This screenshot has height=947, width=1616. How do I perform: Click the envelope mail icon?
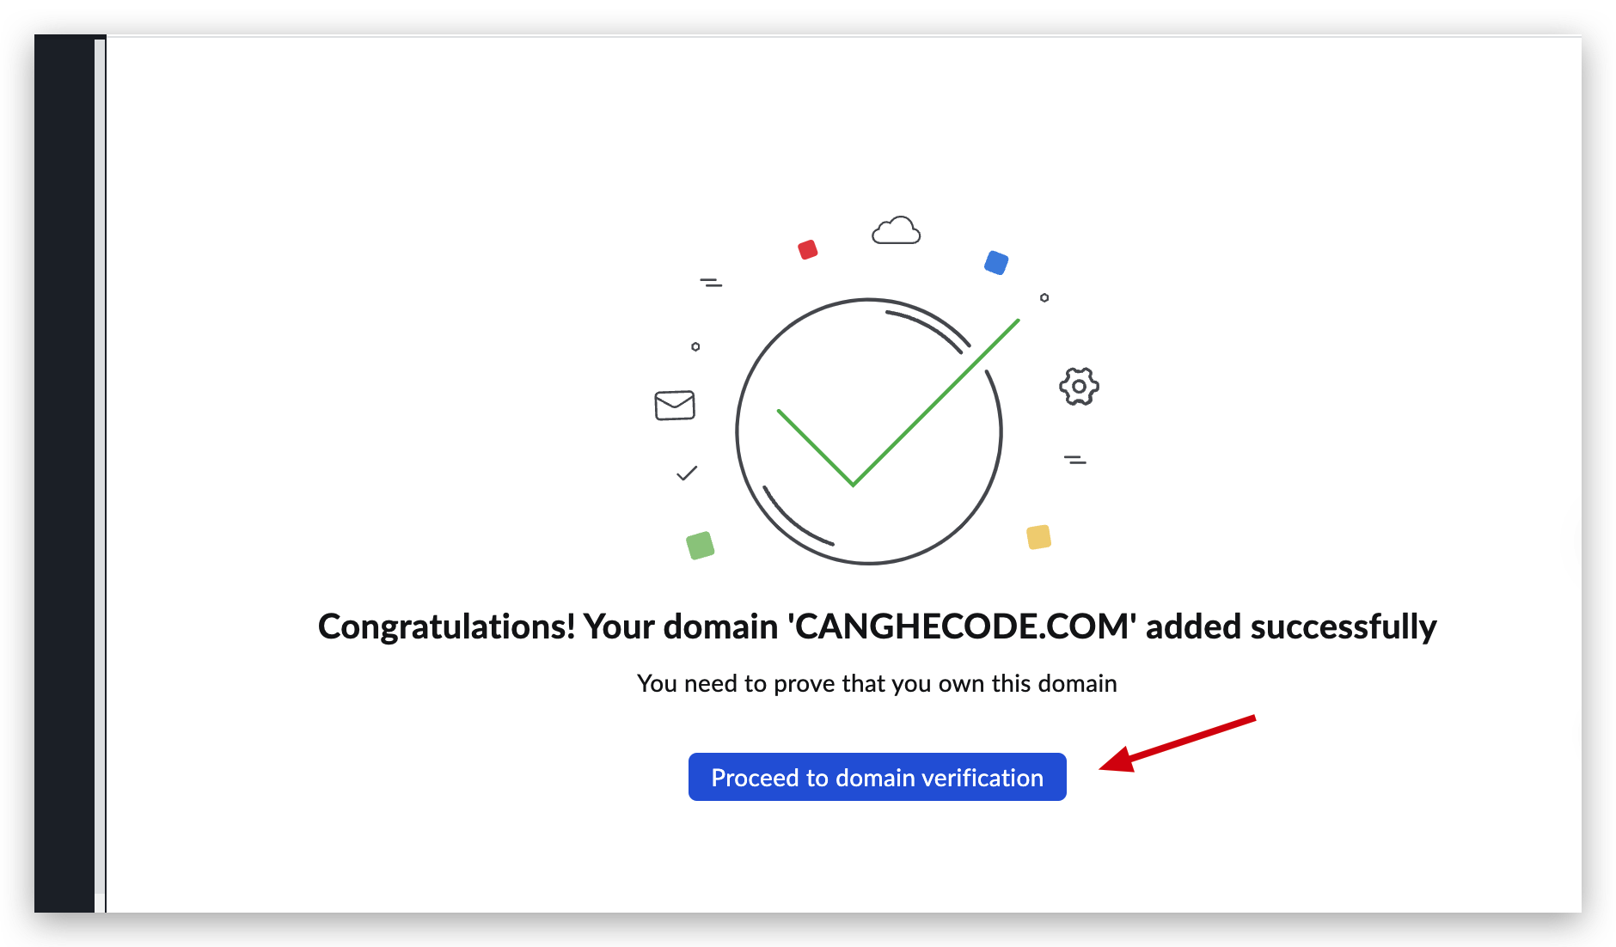(x=675, y=405)
